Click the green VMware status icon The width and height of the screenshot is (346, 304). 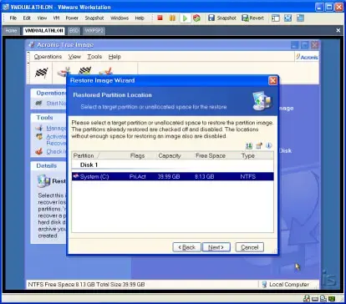(x=332, y=299)
